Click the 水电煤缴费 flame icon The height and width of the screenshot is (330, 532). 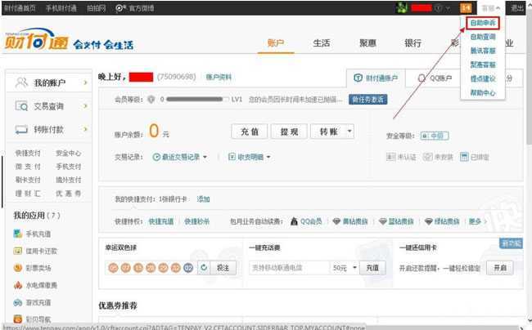click(18, 285)
